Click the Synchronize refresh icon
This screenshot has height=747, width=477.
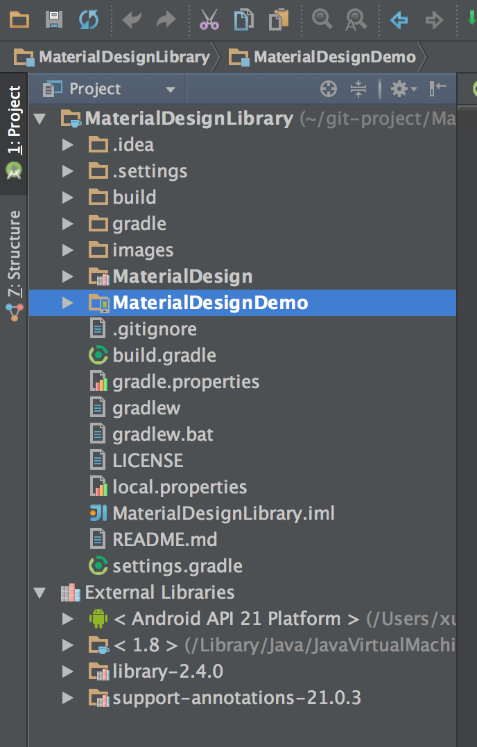[89, 19]
